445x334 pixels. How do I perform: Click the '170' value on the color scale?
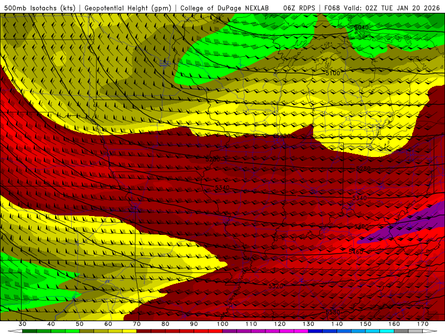pos(423,324)
